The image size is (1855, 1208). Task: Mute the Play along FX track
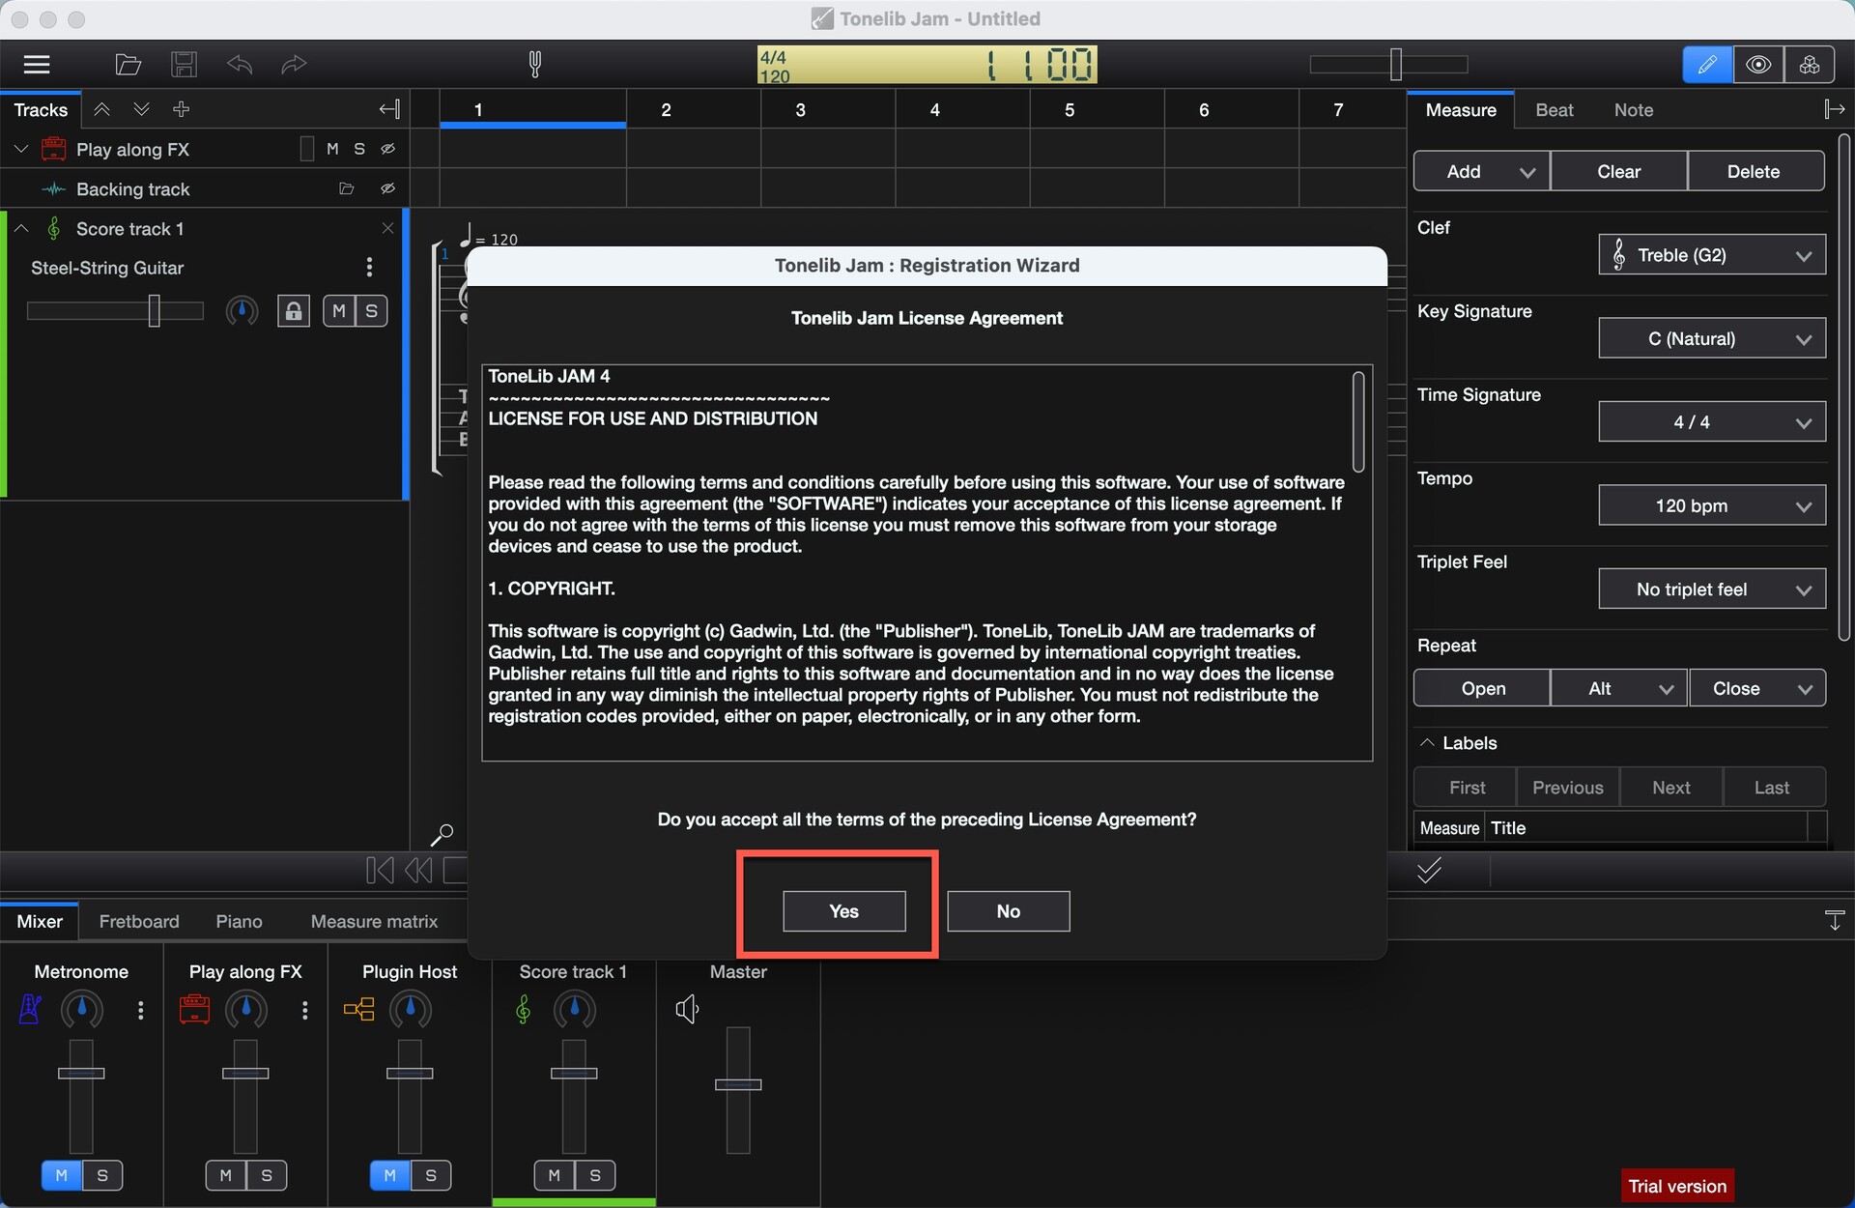(x=332, y=149)
